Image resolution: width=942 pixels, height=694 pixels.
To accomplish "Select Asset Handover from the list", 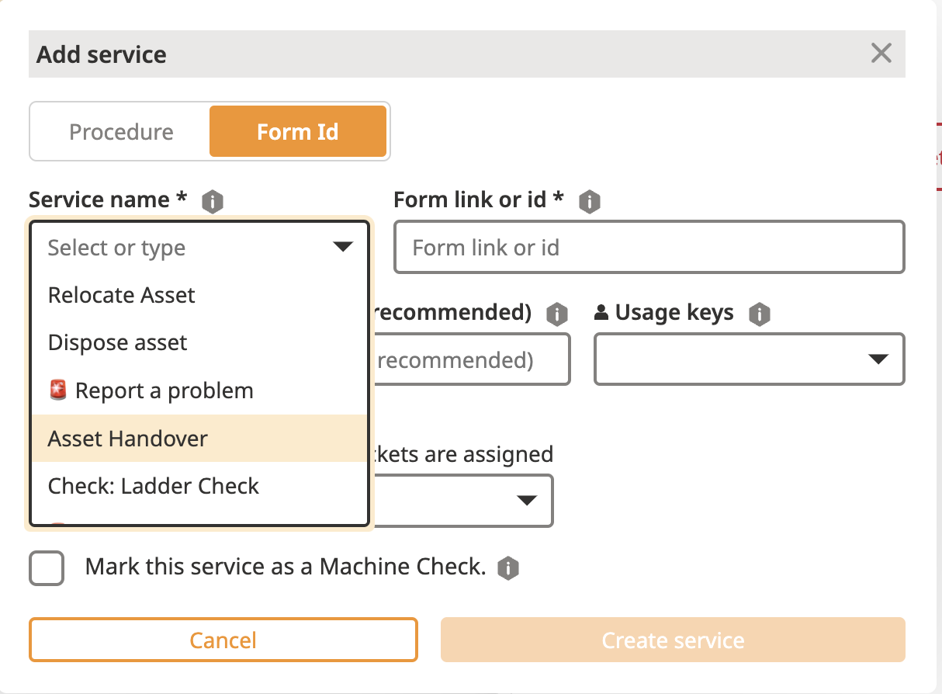I will pos(128,439).
